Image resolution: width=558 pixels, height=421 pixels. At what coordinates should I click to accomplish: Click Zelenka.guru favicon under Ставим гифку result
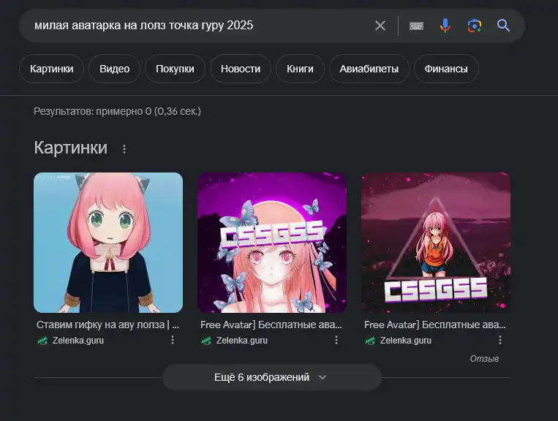(x=42, y=341)
